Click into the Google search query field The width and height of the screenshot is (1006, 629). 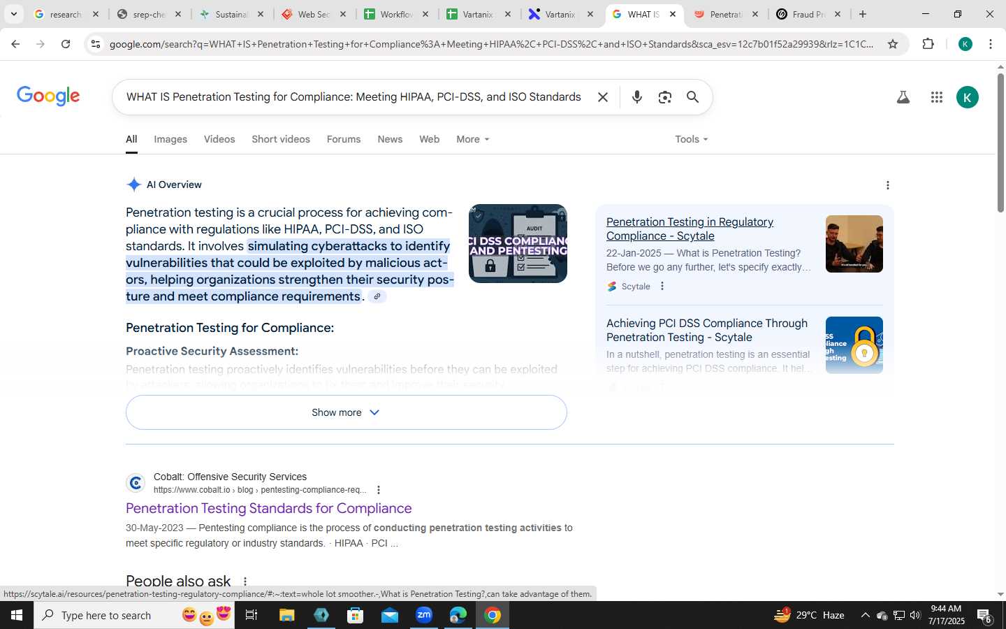tap(353, 97)
